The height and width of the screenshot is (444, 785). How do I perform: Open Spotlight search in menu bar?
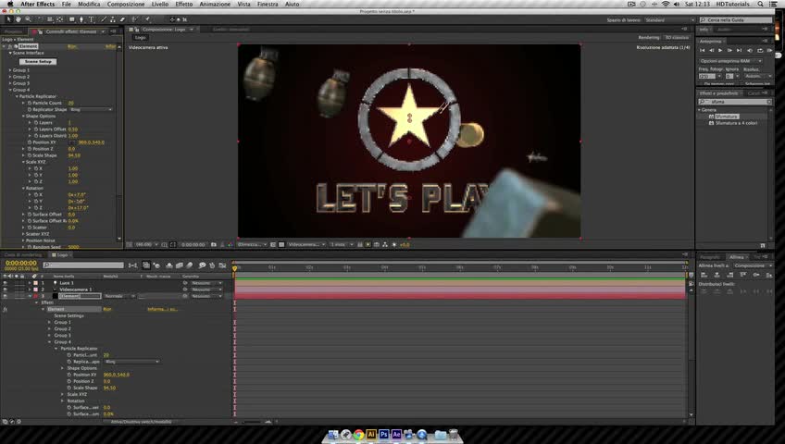coord(760,4)
